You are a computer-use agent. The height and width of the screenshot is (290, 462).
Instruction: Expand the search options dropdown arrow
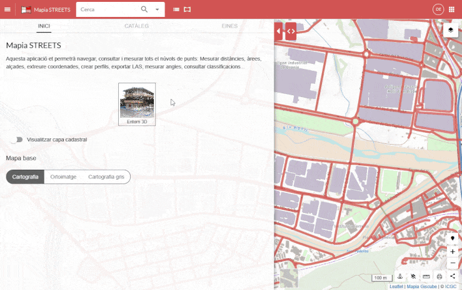coord(157,9)
